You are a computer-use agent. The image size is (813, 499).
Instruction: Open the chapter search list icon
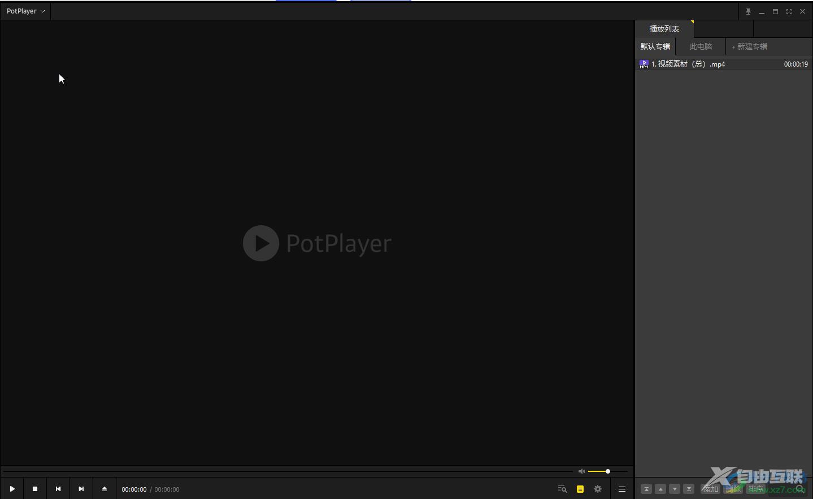[562, 489]
